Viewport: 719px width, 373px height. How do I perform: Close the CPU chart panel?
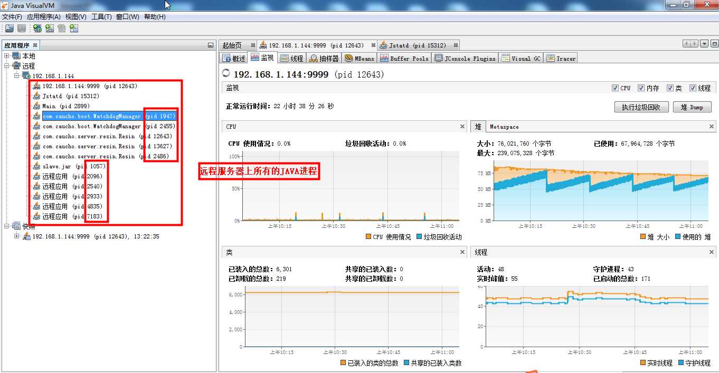(x=462, y=127)
